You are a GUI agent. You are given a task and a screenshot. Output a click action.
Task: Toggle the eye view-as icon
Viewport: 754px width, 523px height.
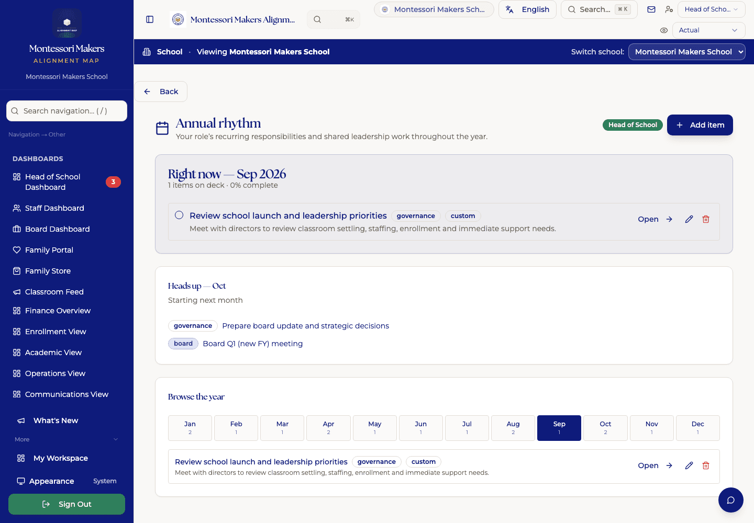664,30
